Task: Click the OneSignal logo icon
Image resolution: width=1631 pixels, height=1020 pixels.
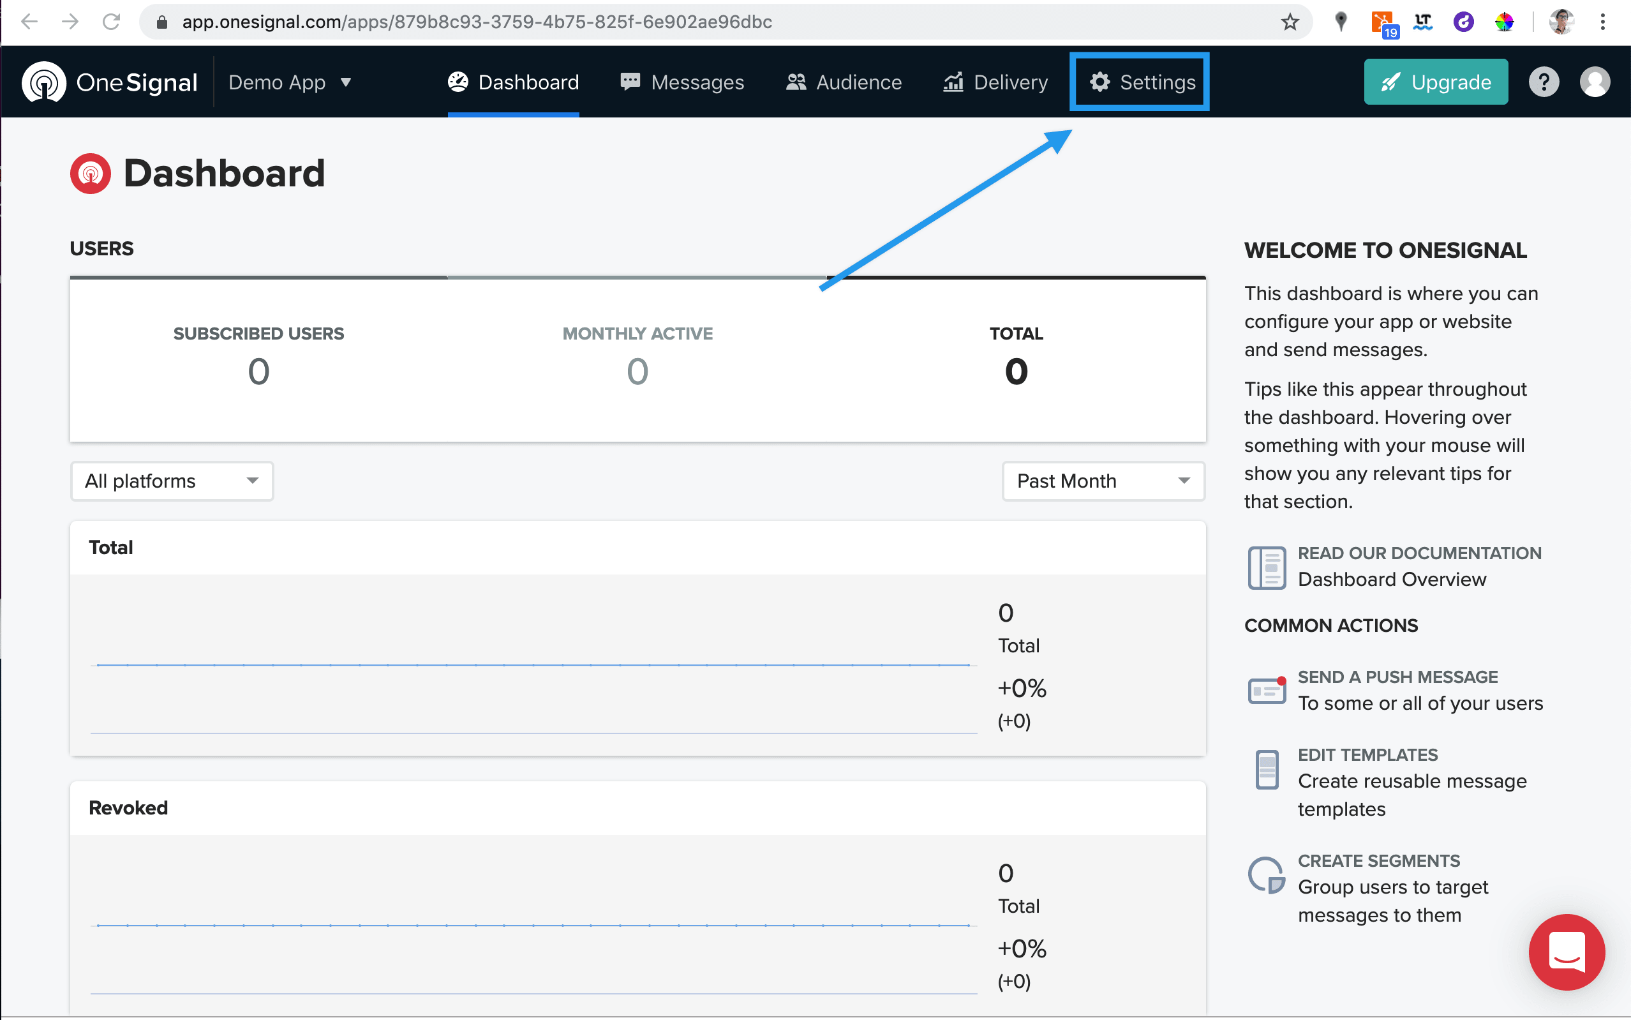Action: click(x=44, y=82)
